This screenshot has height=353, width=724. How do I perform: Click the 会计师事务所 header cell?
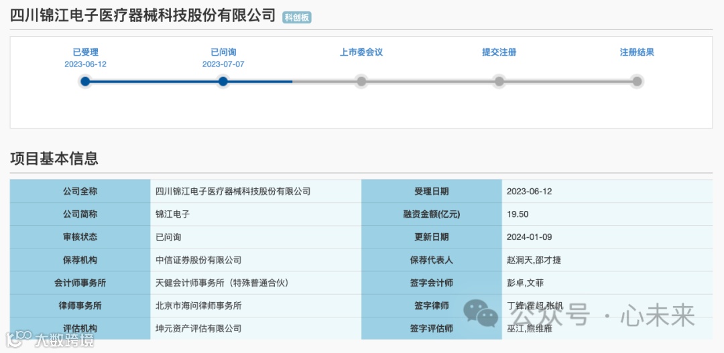(x=80, y=283)
